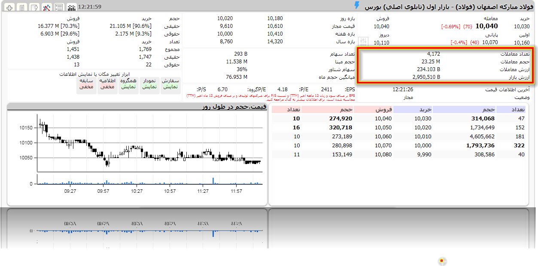
Task: Click share count value 293 B
Action: pyautogui.click(x=241, y=54)
